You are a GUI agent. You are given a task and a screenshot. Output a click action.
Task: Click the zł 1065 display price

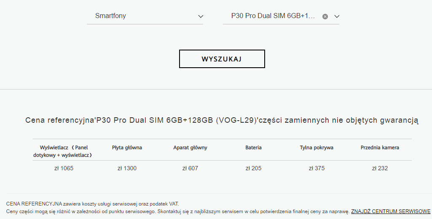(x=64, y=168)
